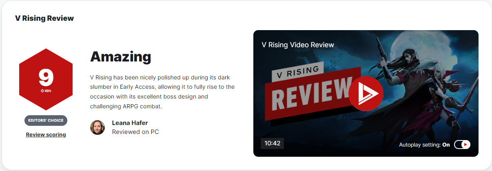Click the V Rising Video Review title
The height and width of the screenshot is (171, 492).
[298, 45]
